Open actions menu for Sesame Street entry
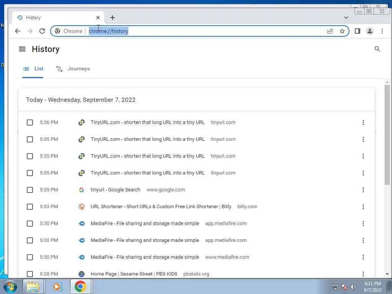Screen dimensions: 392x294 point(363,274)
